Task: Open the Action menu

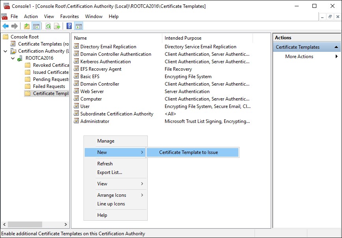Action: point(31,16)
